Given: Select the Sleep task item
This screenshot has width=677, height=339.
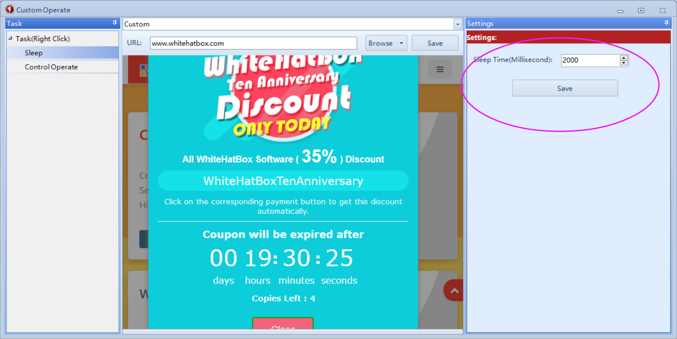Looking at the screenshot, I should tap(34, 53).
